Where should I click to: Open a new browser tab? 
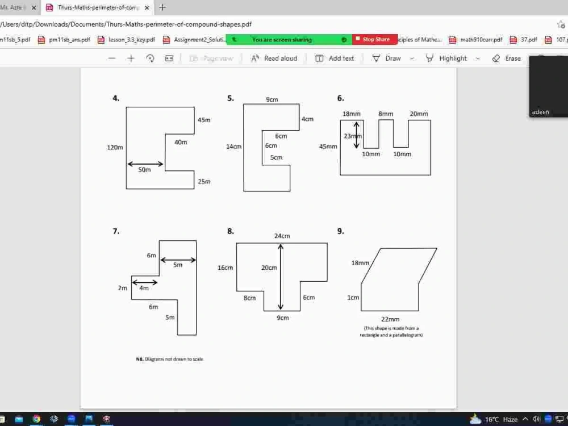(x=162, y=7)
